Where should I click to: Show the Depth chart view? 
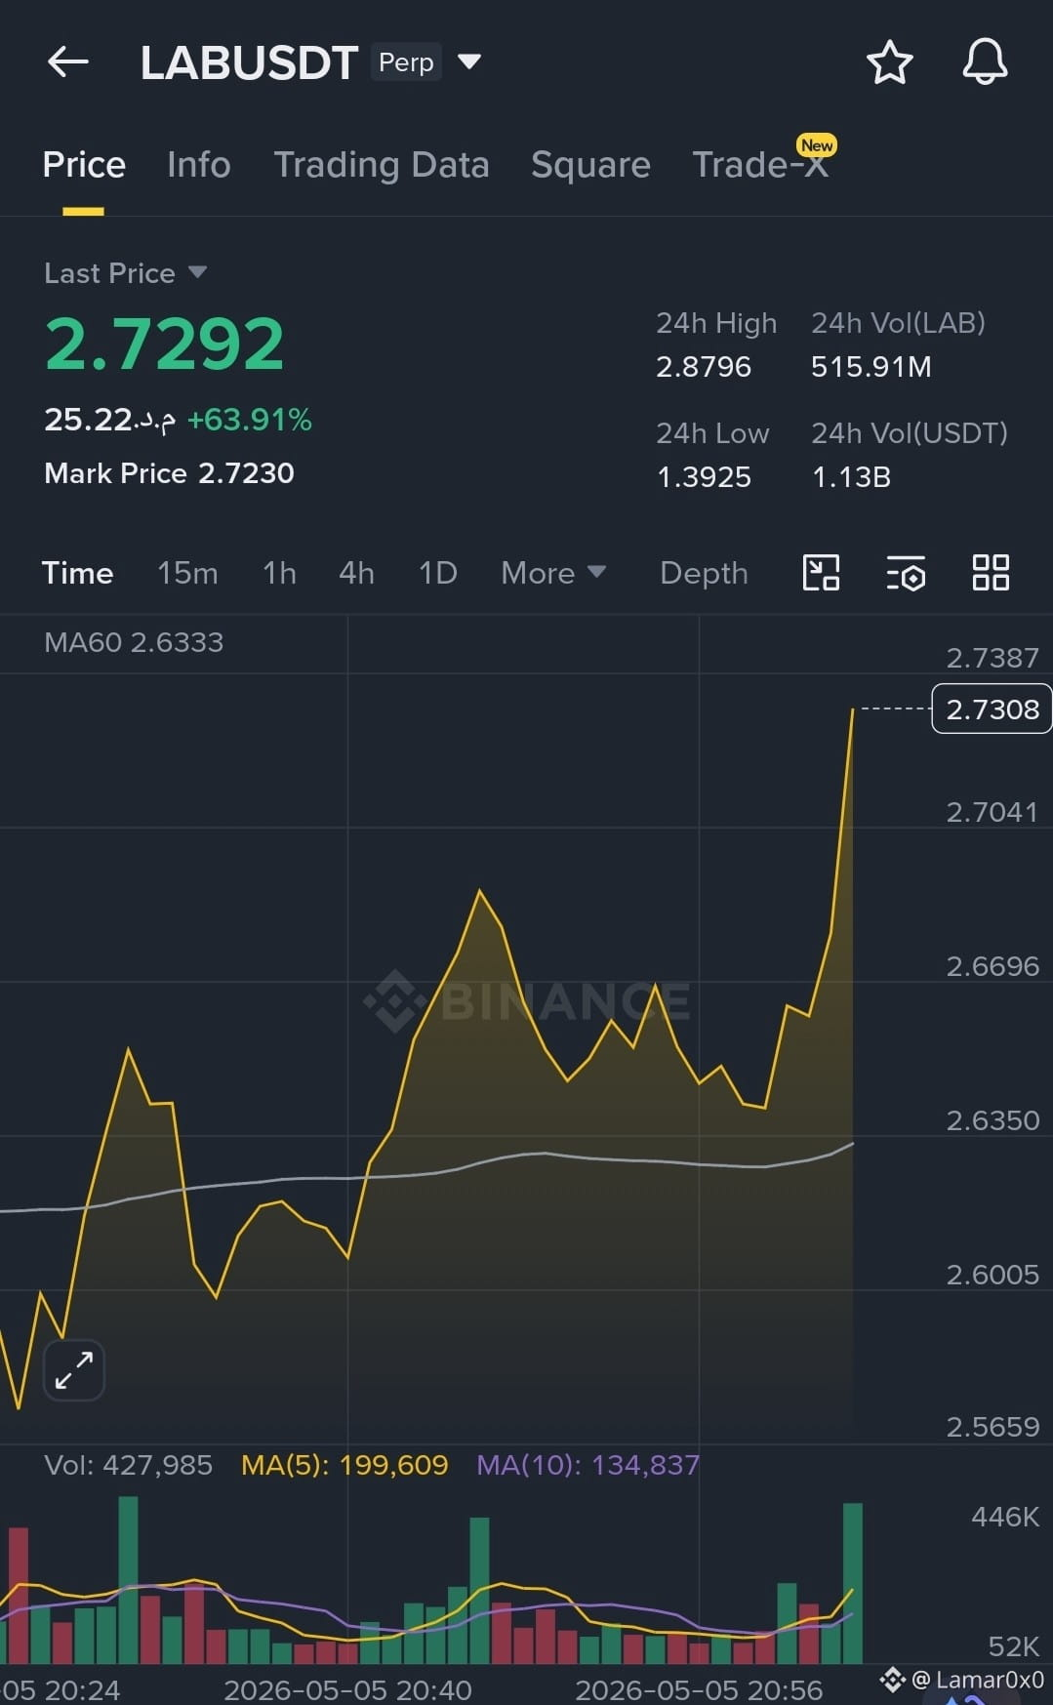(704, 573)
